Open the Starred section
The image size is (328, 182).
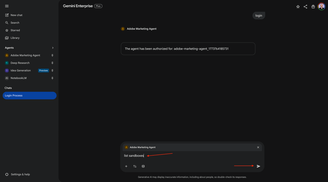[15, 30]
